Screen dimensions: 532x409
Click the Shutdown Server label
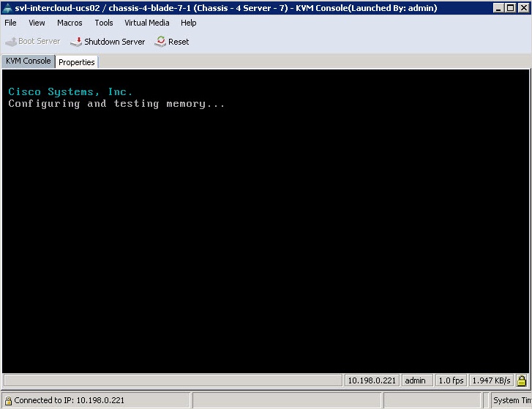pos(114,42)
